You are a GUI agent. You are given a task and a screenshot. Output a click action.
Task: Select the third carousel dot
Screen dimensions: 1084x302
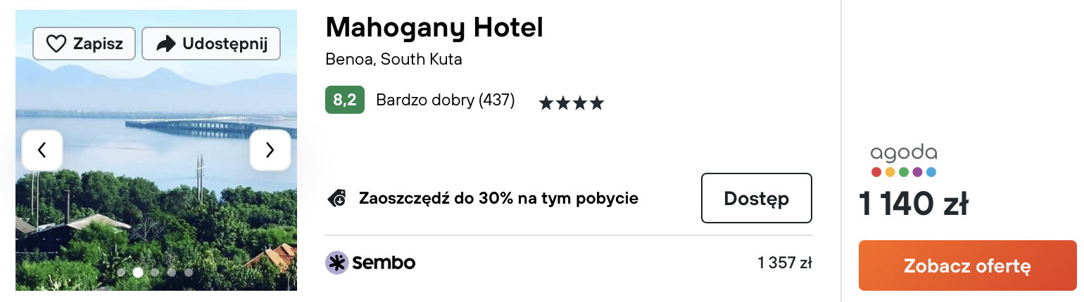155,273
